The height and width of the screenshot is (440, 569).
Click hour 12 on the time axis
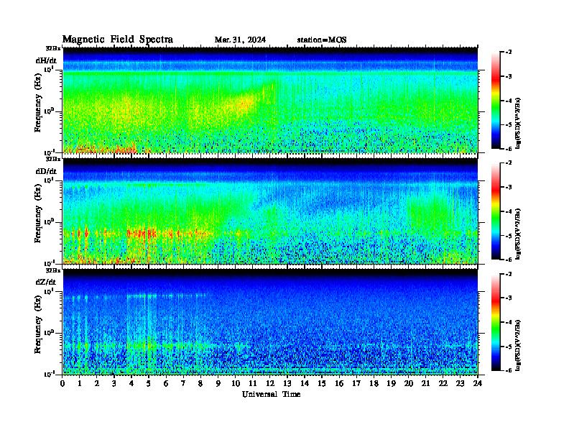click(270, 384)
